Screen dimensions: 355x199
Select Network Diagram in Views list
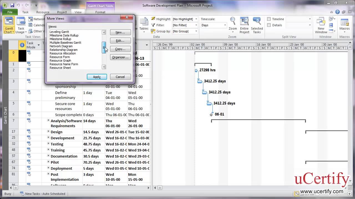[x=61, y=46]
